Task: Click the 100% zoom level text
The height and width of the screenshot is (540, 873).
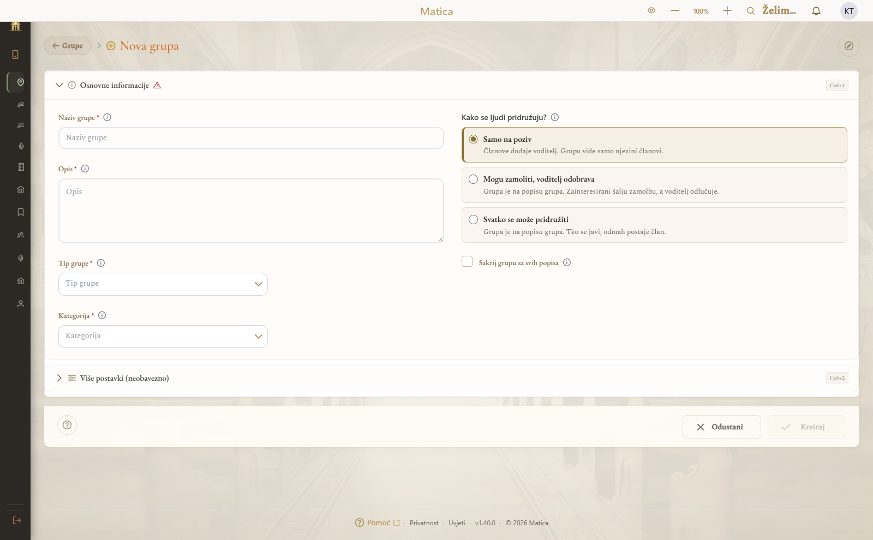Action: pos(701,11)
